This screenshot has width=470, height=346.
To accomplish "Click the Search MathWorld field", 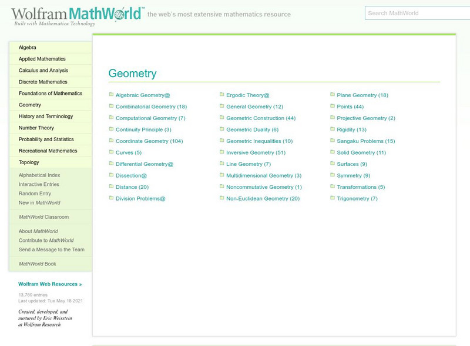I will [x=417, y=13].
